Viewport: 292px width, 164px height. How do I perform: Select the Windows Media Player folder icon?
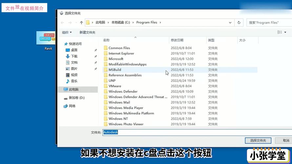[x=106, y=108]
